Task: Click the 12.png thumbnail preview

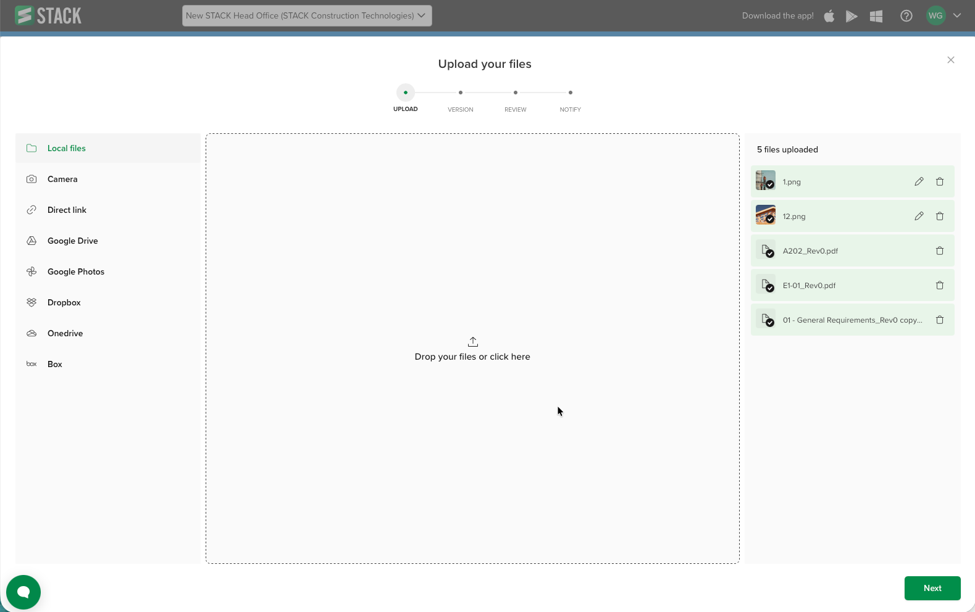Action: [x=765, y=215]
